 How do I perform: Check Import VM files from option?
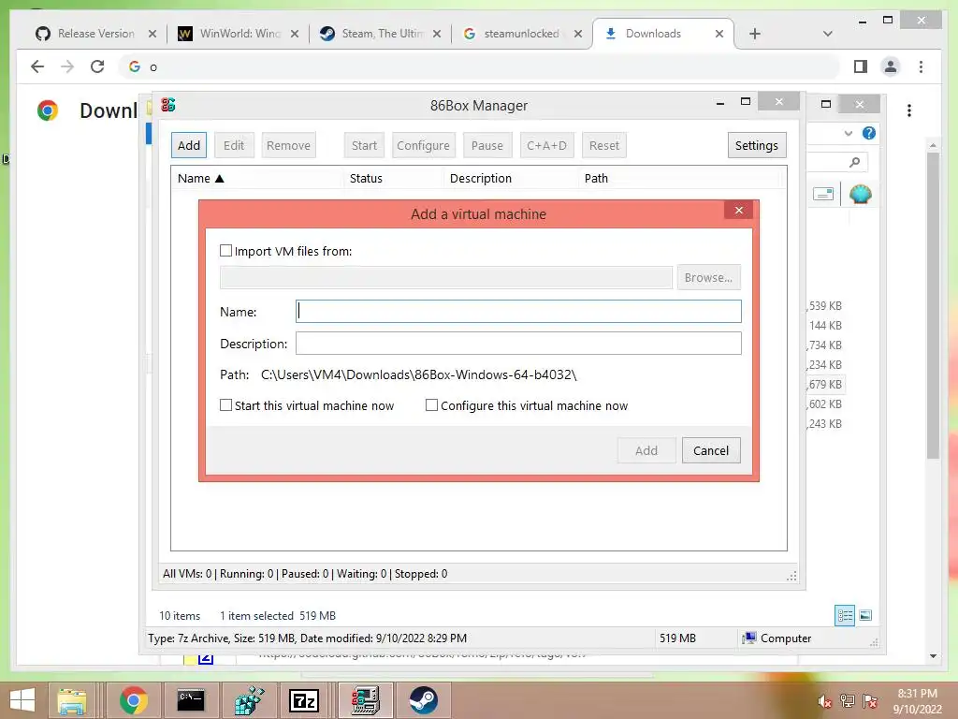(x=225, y=251)
